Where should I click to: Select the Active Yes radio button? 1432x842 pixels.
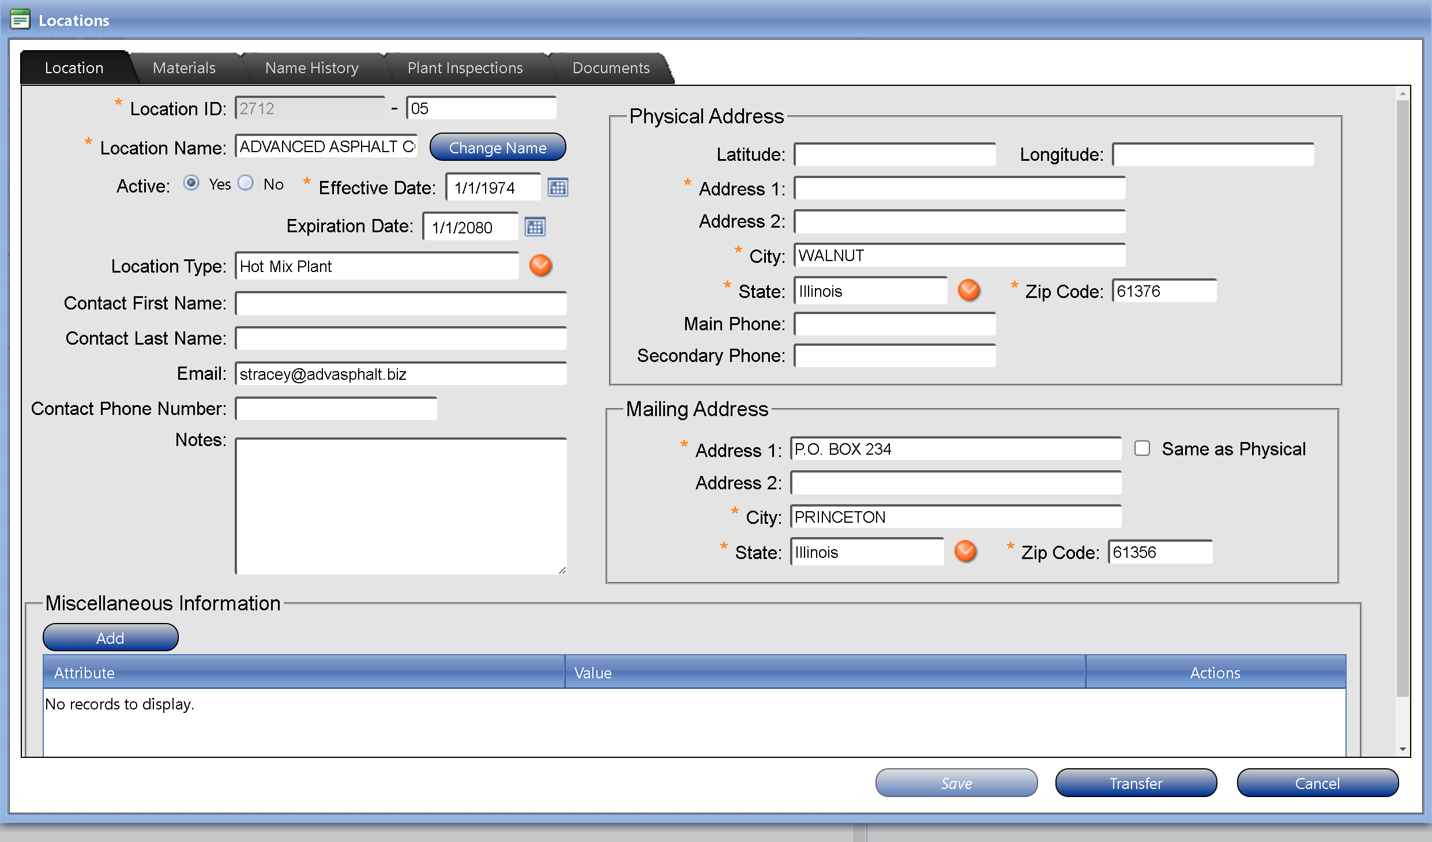coord(191,183)
